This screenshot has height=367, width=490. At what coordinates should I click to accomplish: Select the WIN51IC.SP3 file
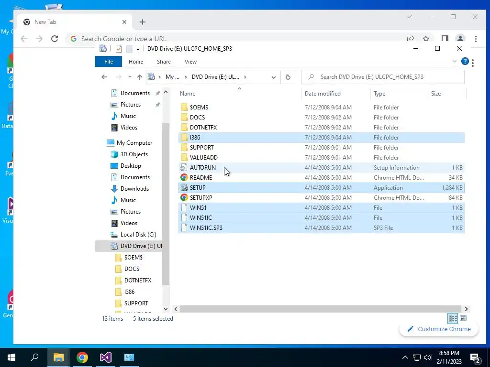[x=321, y=227]
